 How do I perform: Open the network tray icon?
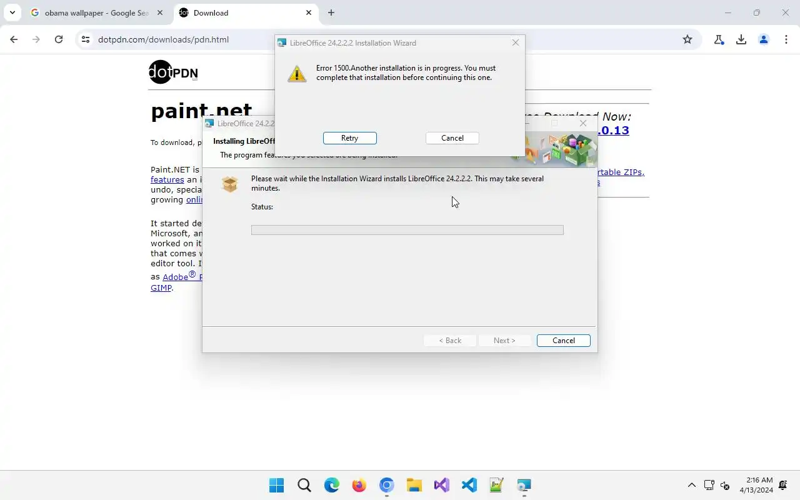[x=709, y=485]
